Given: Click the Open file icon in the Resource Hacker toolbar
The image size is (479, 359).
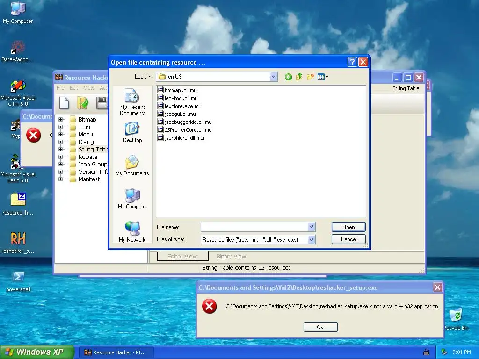Looking at the screenshot, I should coord(82,103).
